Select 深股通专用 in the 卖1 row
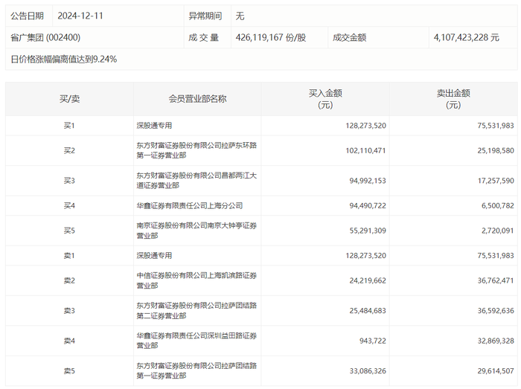 click(x=154, y=256)
